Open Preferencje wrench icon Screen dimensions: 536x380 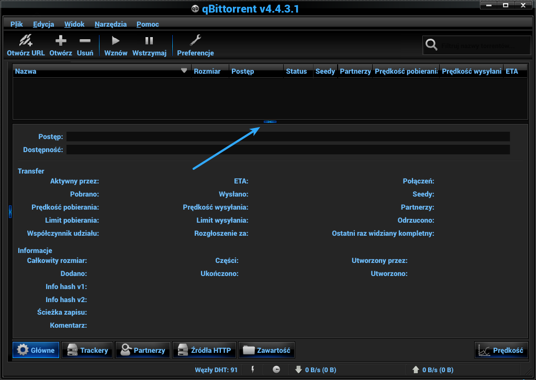pos(195,41)
